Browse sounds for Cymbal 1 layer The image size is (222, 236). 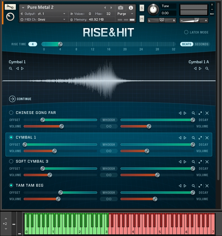pos(193,138)
